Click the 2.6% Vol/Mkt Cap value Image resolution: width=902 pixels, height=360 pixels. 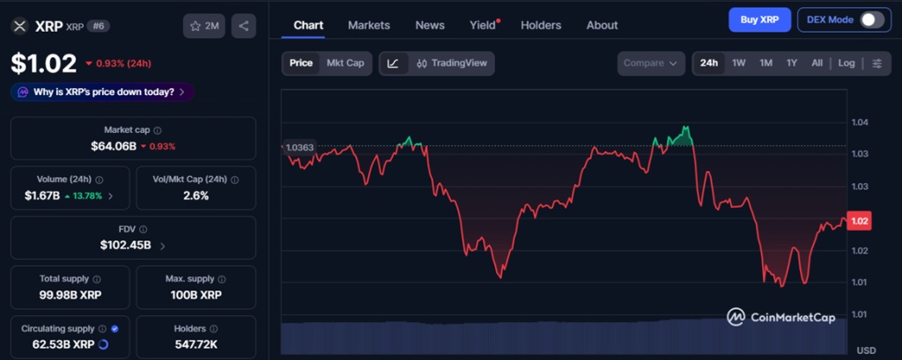click(196, 195)
